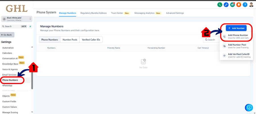Open the megaphone announcements icon
This screenshot has width=256, height=114.
coord(232,5)
